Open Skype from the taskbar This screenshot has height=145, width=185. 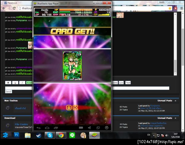50,135
